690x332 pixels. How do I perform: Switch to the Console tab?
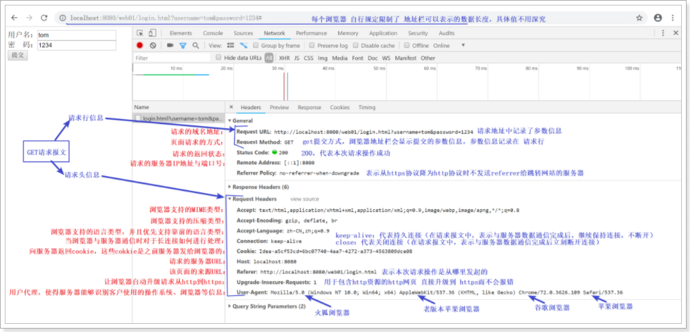(213, 33)
